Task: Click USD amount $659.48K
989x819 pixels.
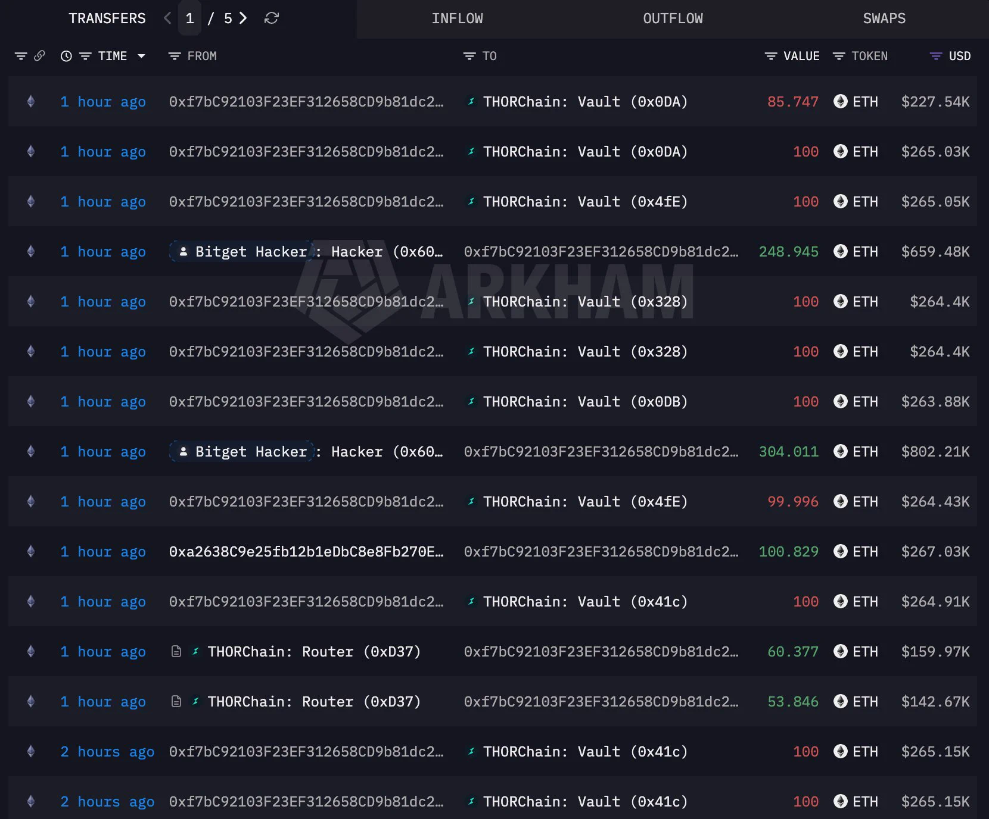Action: pos(935,252)
